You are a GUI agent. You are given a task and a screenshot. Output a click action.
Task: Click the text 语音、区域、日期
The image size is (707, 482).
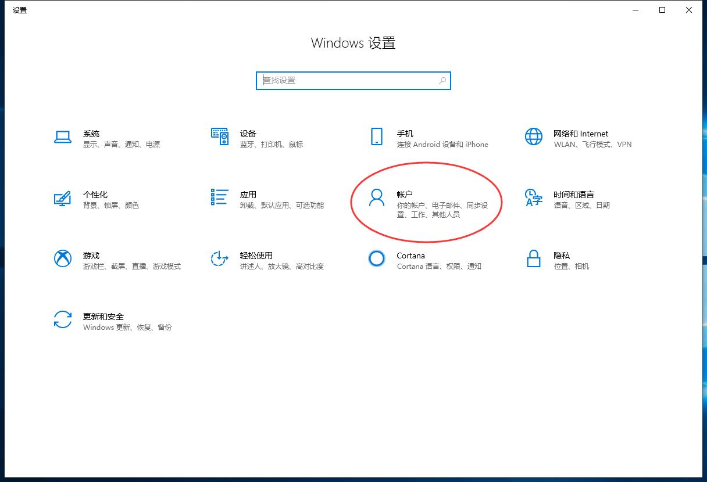point(582,206)
